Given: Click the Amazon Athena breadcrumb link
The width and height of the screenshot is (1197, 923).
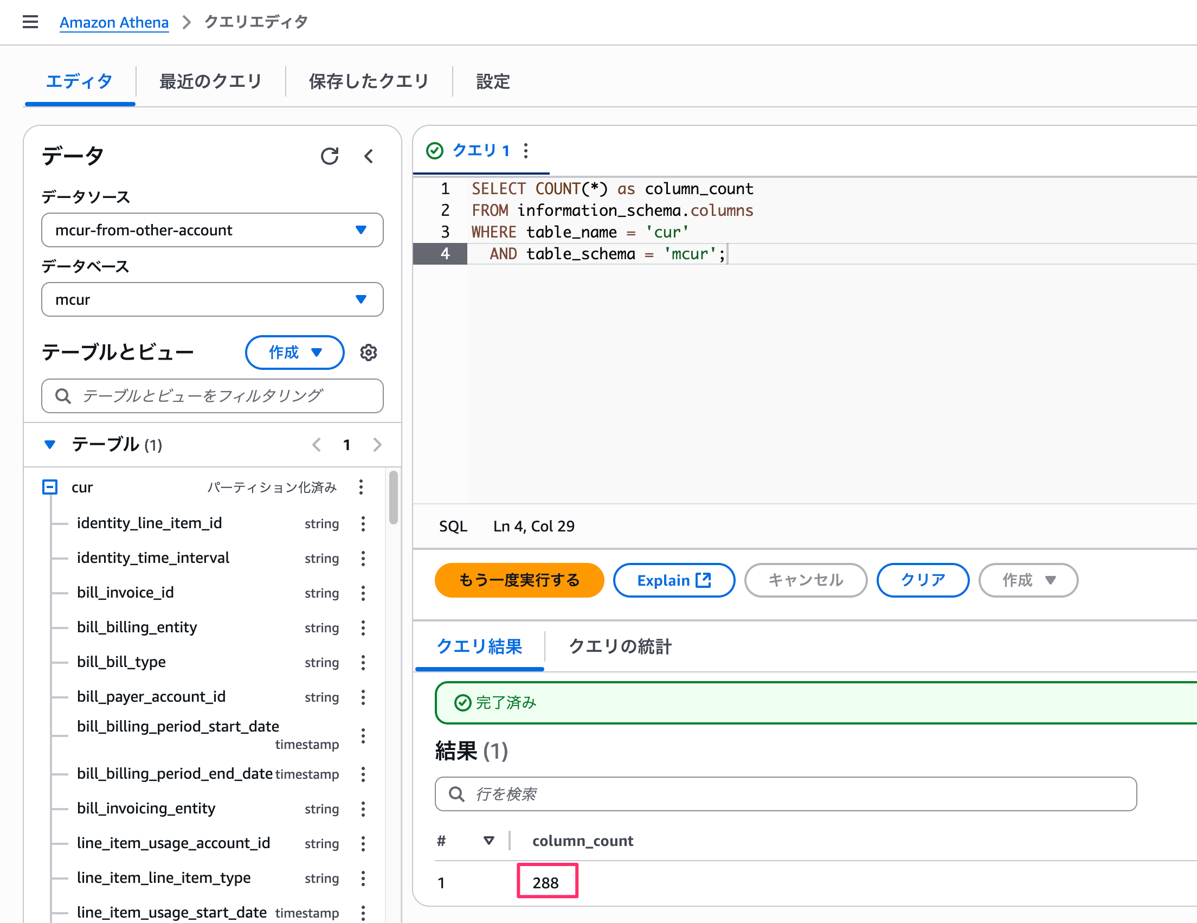Looking at the screenshot, I should [114, 22].
